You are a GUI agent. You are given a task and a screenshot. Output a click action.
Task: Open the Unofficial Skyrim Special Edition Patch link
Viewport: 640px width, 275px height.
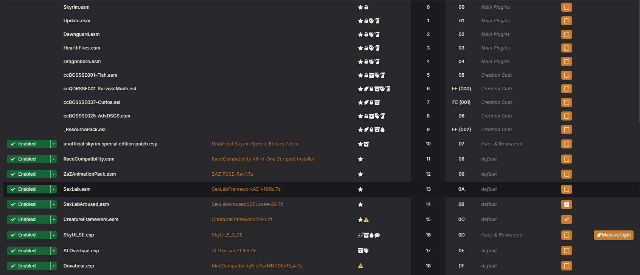[x=255, y=144]
